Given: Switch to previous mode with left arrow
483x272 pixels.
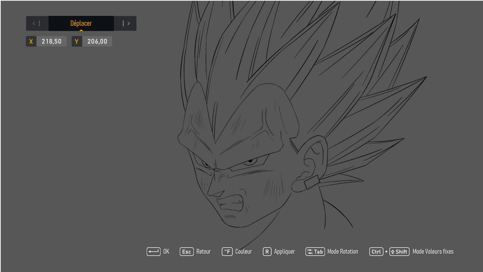Looking at the screenshot, I should point(37,23).
